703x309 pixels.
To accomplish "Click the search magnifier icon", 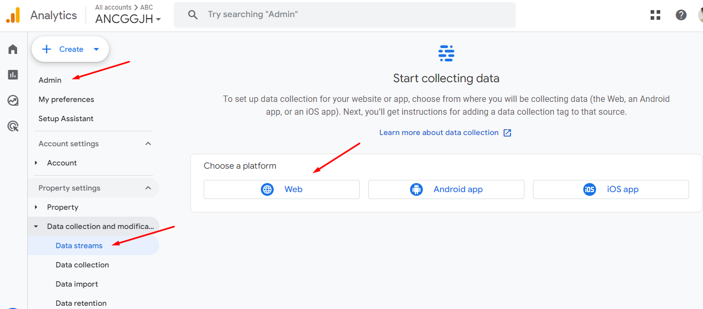I will pos(193,15).
